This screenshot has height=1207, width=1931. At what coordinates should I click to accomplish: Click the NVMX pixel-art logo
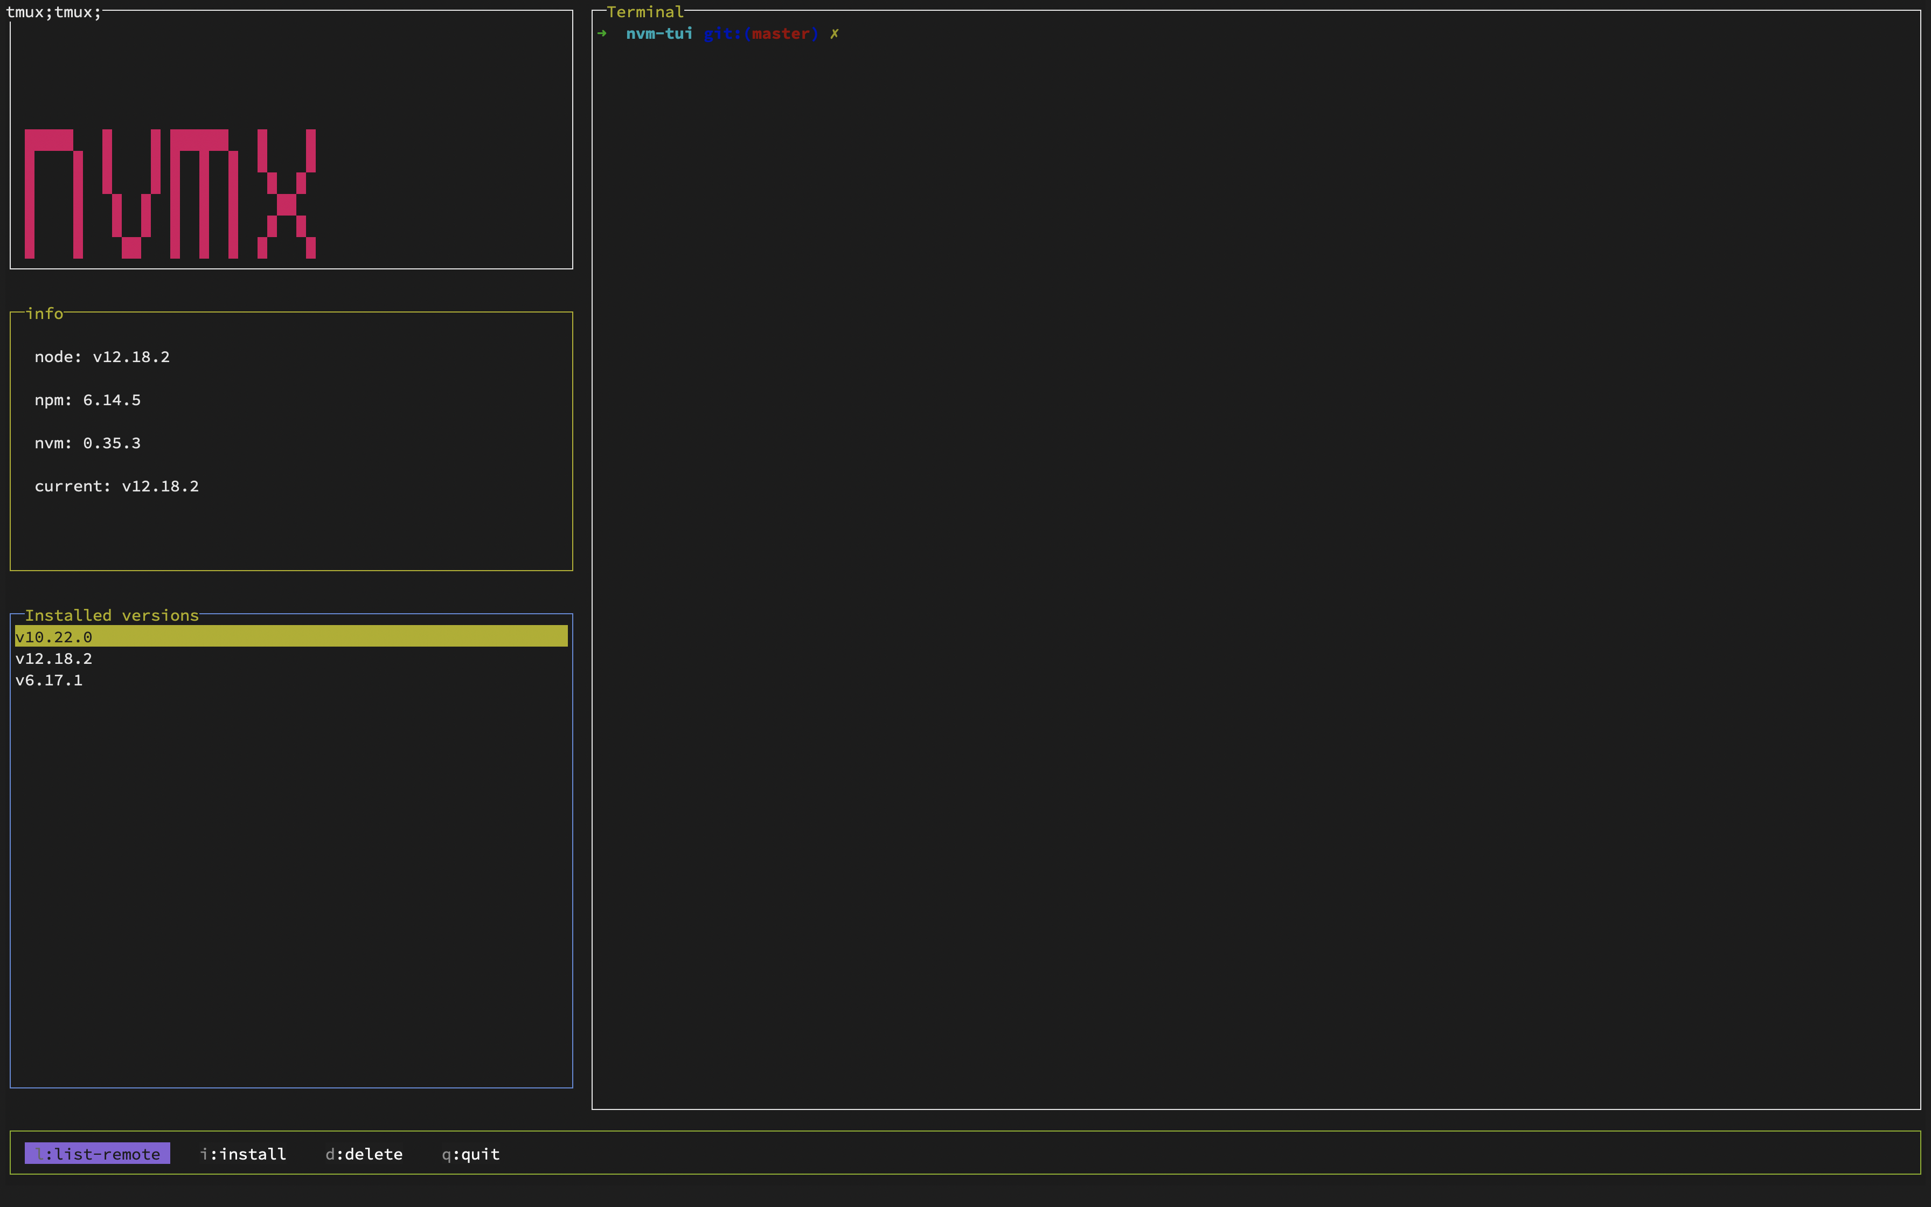tap(170, 194)
